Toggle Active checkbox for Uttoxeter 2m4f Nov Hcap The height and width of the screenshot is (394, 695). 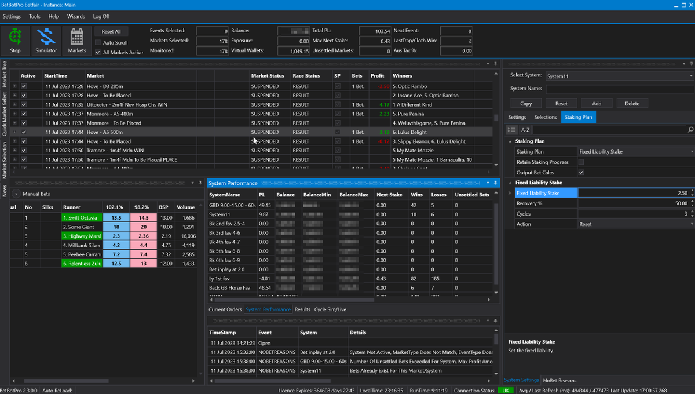click(24, 104)
